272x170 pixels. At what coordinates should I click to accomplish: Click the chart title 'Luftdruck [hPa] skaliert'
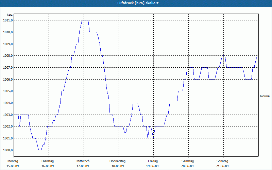click(x=138, y=3)
